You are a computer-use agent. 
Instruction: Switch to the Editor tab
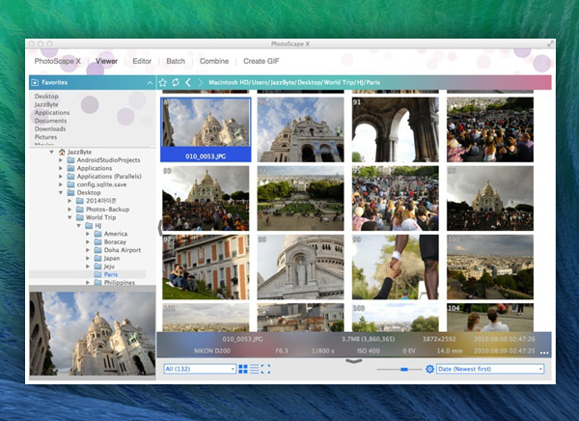[142, 62]
